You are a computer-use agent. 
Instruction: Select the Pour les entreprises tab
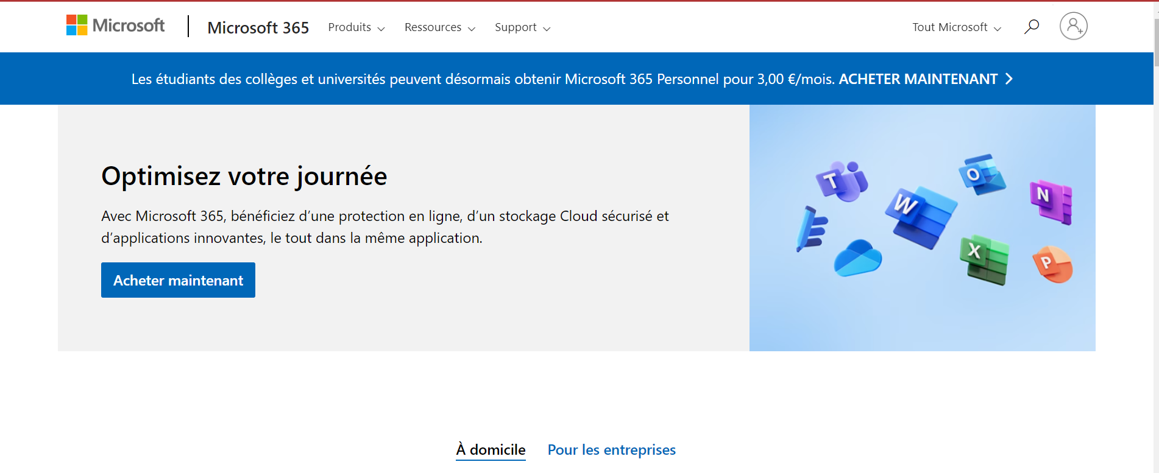coord(611,449)
